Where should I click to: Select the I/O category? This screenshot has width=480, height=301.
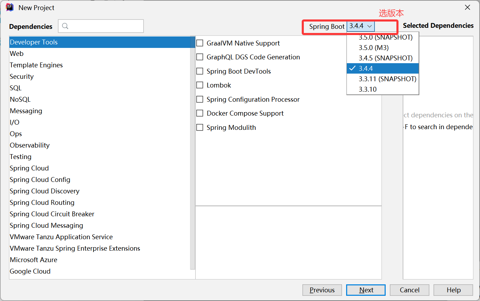click(x=100, y=122)
